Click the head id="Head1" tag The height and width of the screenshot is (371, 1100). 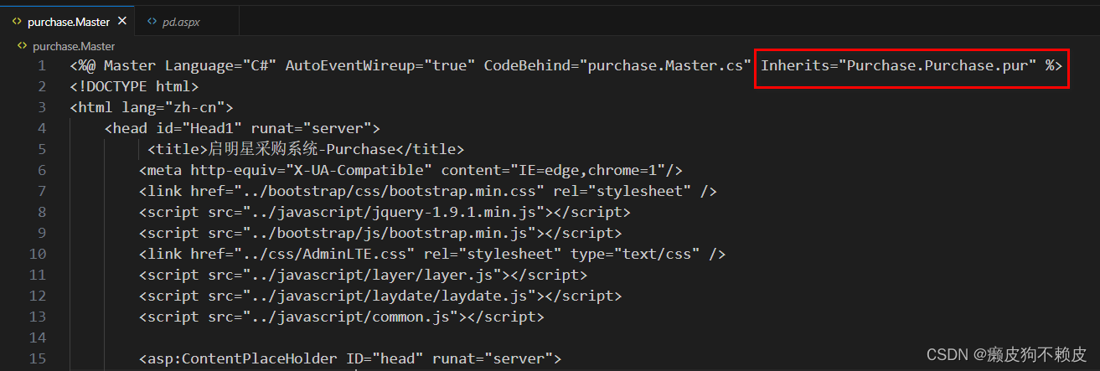pos(242,128)
